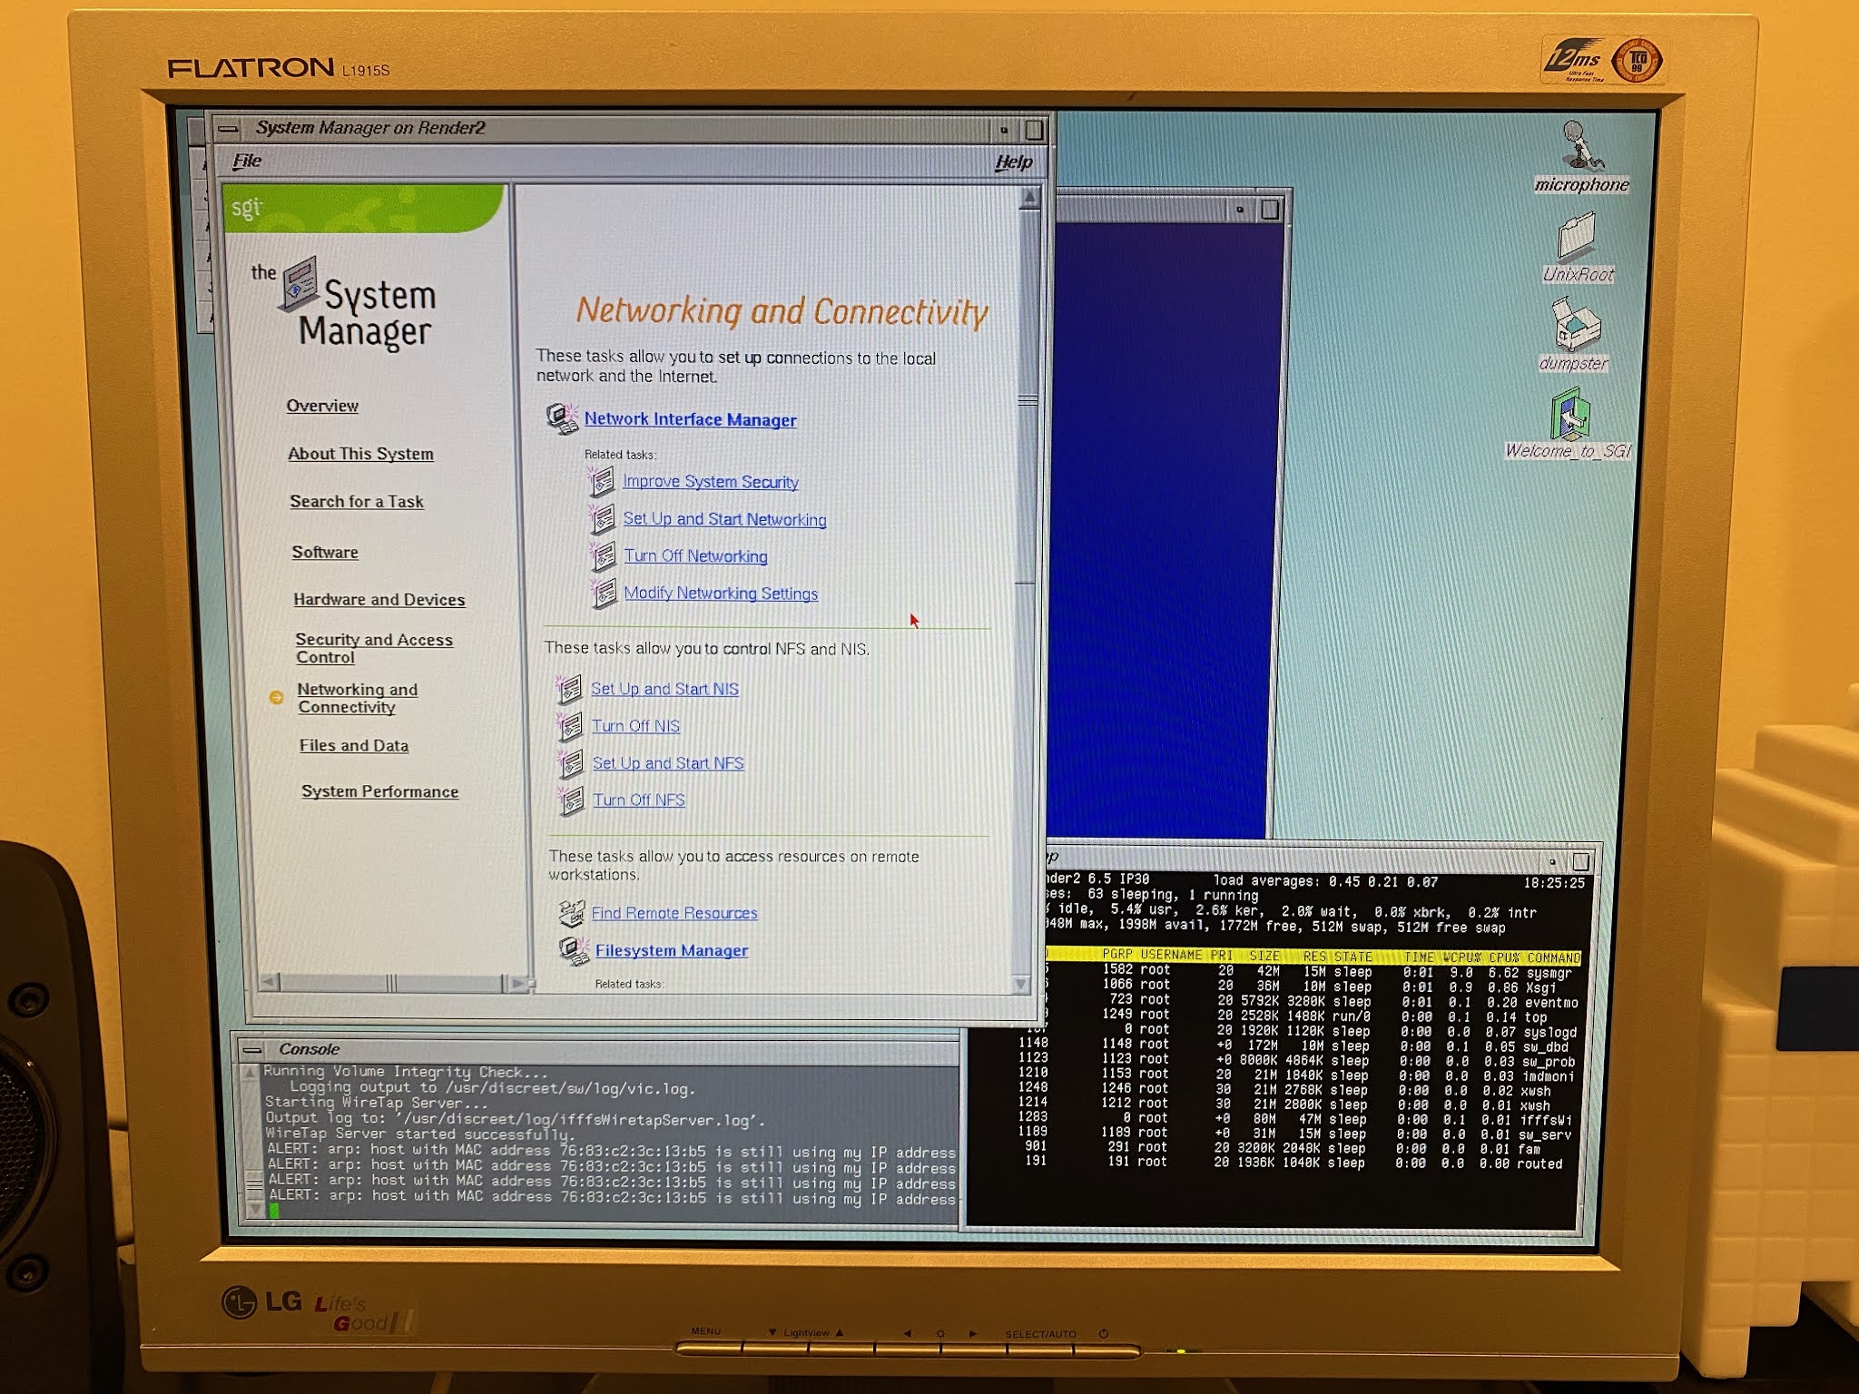Click the Modify Networking Settings task icon
This screenshot has width=1859, height=1394.
[x=604, y=593]
